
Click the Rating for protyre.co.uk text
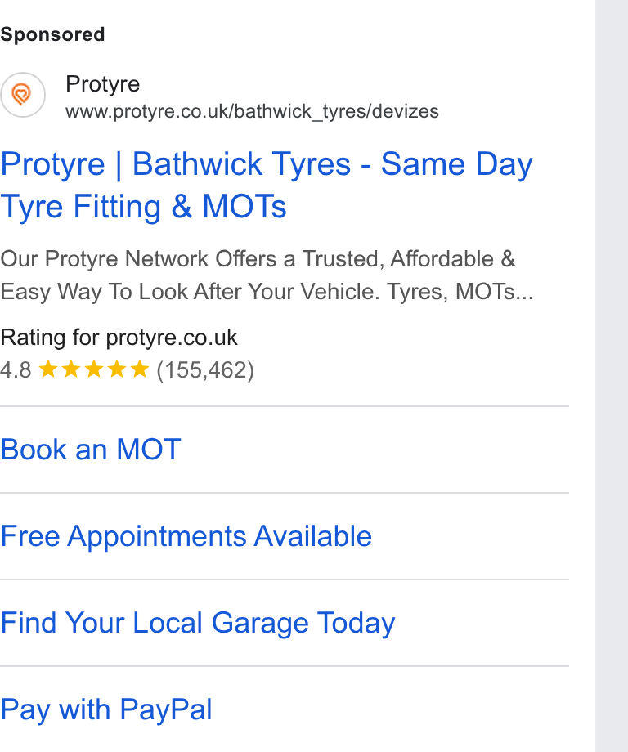119,338
